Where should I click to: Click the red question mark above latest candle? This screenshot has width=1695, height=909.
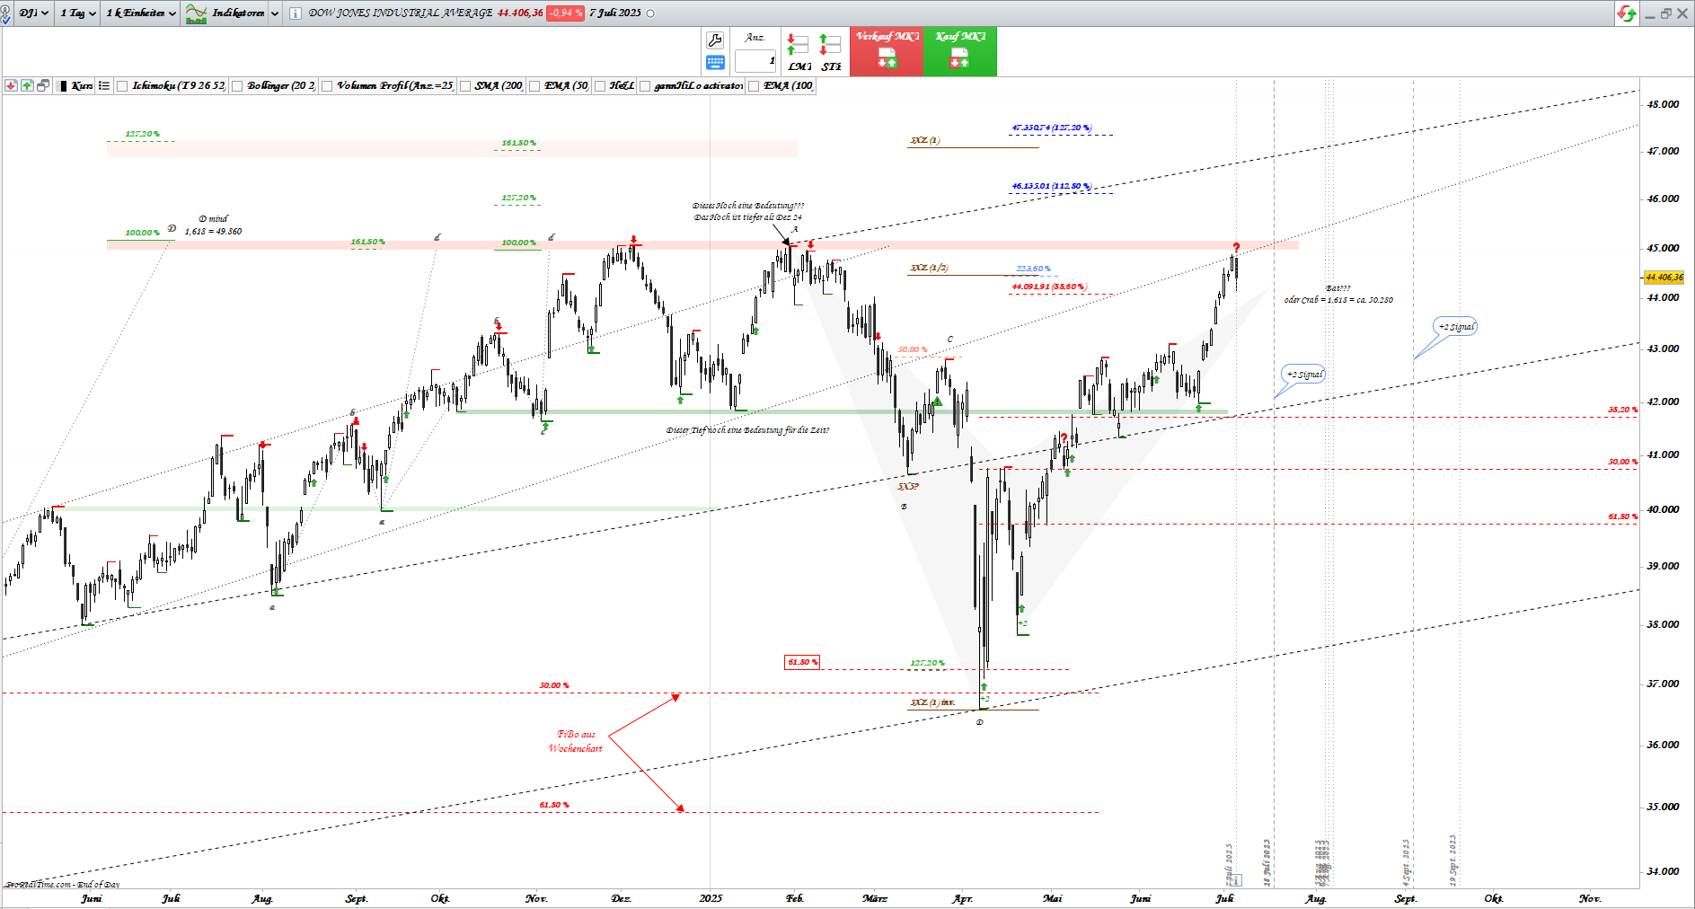pos(1236,248)
